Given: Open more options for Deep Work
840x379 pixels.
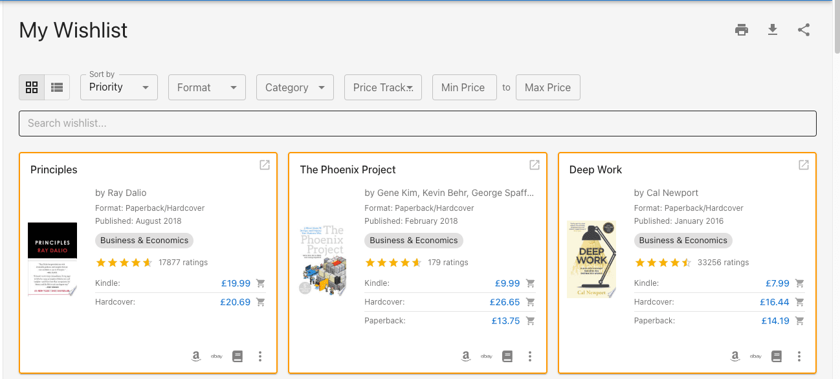Looking at the screenshot, I should click(799, 356).
